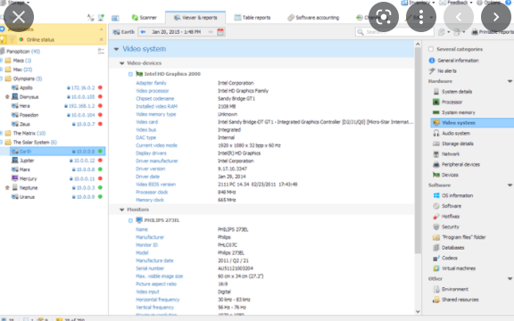Collapse the Other category list arrow

tap(510, 279)
